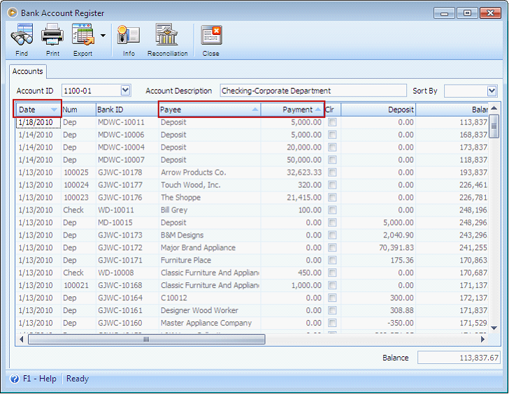Select Bank ID WD-10011 cell
The image size is (509, 394).
127,210
